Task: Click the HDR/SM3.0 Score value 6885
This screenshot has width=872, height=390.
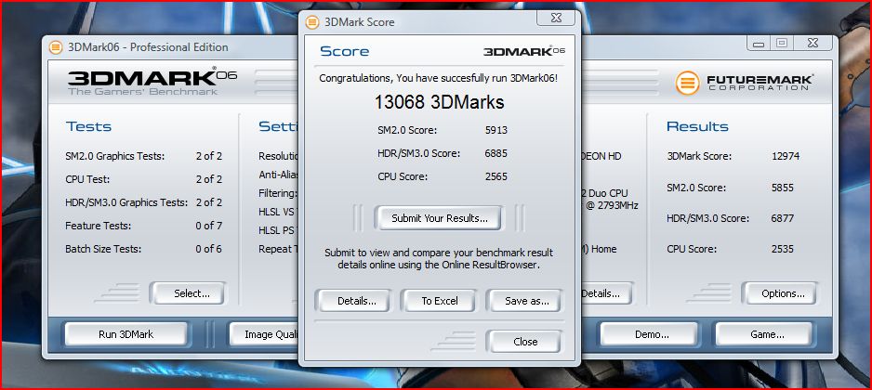Action: [x=496, y=153]
